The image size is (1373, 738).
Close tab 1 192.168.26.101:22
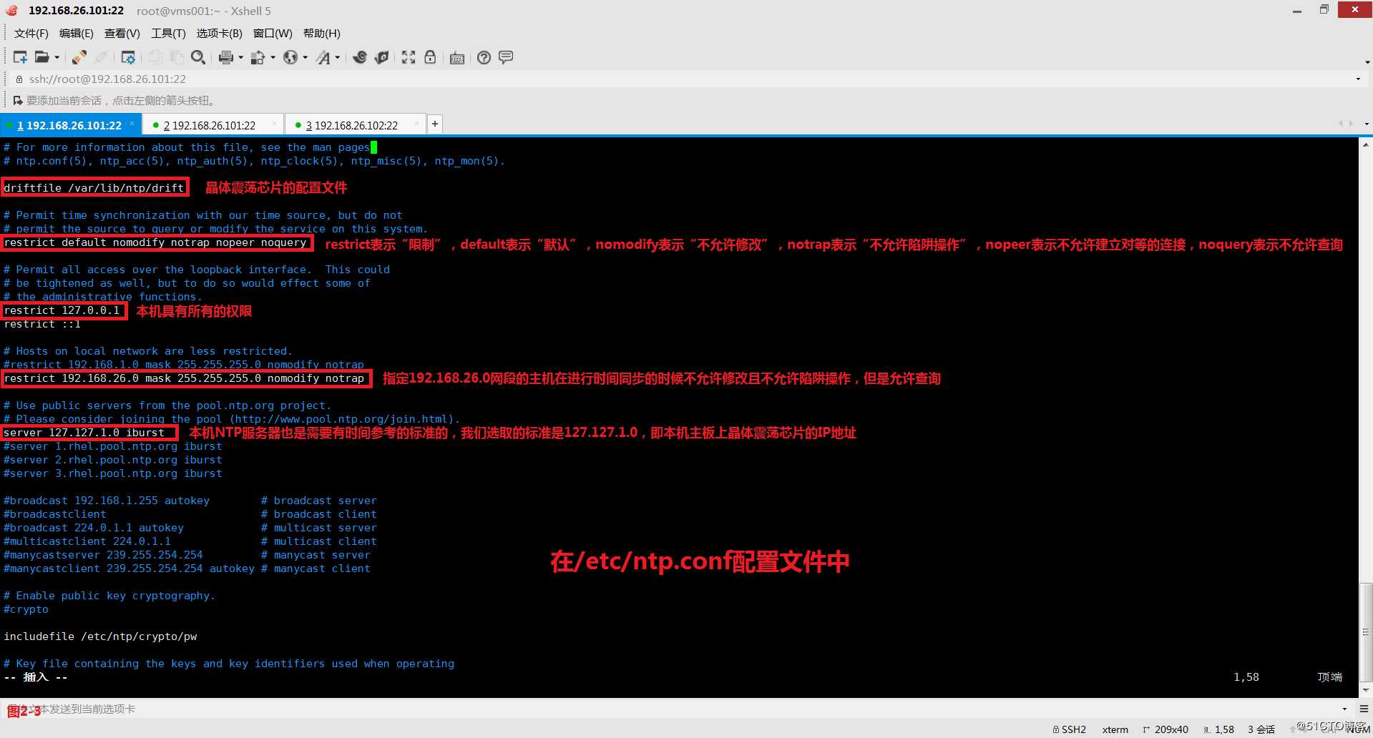click(x=132, y=124)
